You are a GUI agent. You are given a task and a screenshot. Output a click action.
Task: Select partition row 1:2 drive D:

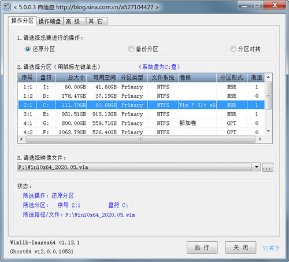tap(141, 96)
